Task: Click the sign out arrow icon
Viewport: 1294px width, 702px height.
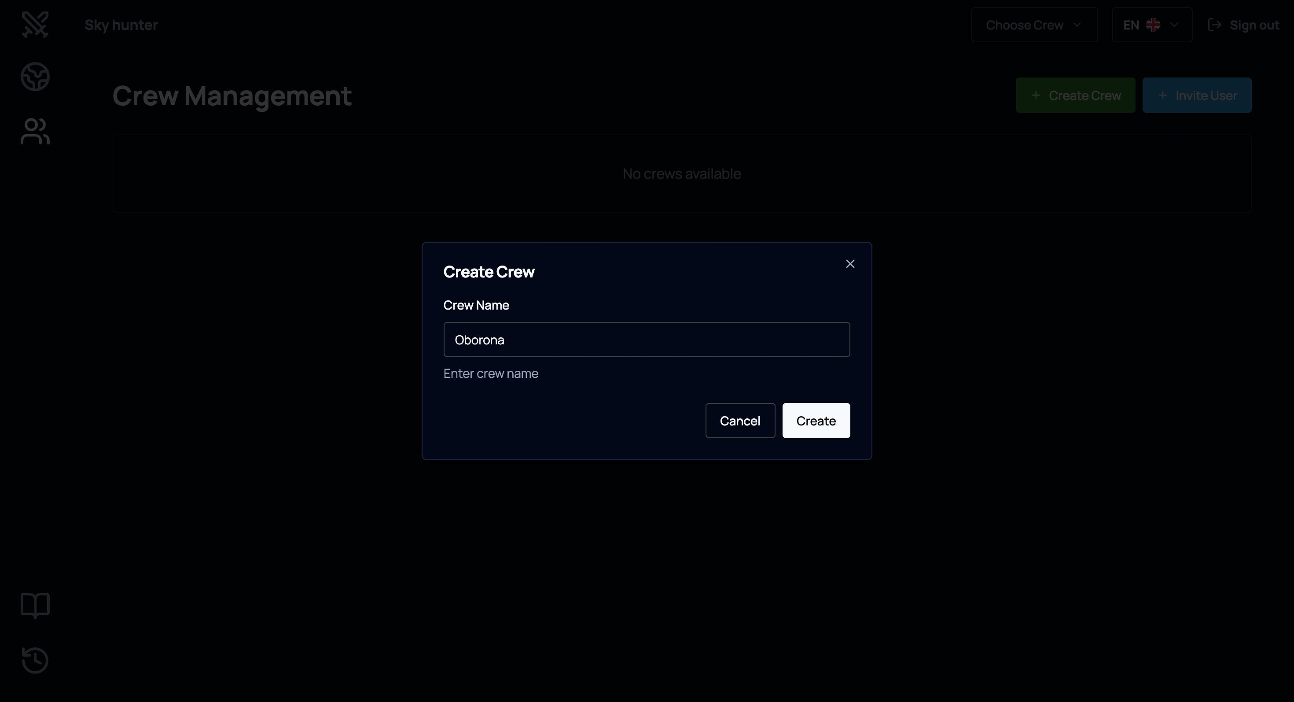Action: 1215,25
